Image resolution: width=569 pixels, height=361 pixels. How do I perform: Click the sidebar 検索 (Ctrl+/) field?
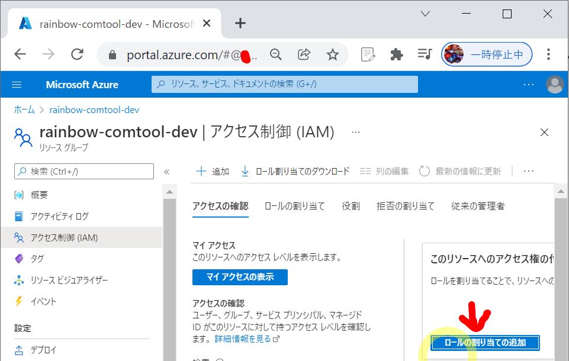[84, 171]
